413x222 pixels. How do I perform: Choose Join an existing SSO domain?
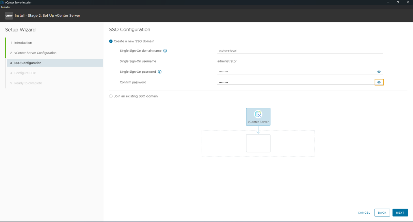111,96
